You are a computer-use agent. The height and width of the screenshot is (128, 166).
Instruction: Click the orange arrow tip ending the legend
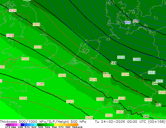click(78, 125)
